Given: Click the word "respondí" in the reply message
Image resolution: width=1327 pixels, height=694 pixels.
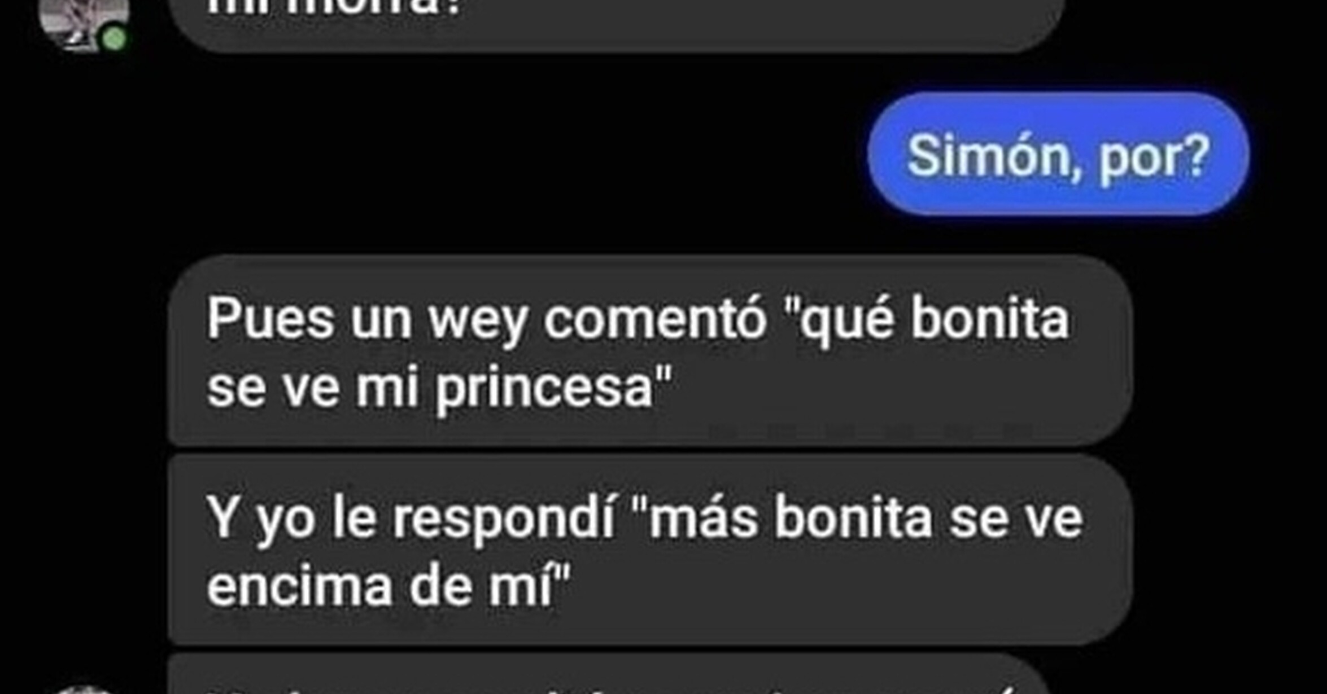Looking at the screenshot, I should pyautogui.click(x=504, y=519).
